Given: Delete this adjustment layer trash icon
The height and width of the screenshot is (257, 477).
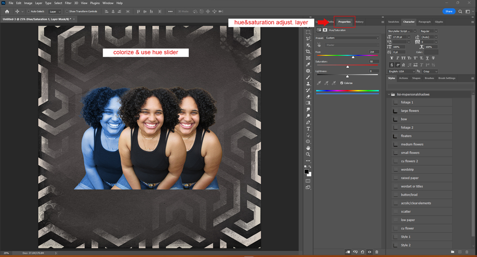Looking at the screenshot, I should pyautogui.click(x=377, y=252).
